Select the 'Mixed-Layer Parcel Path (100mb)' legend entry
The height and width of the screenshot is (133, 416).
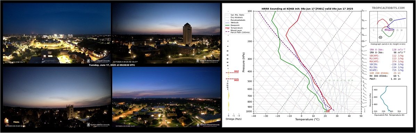(x=237, y=31)
